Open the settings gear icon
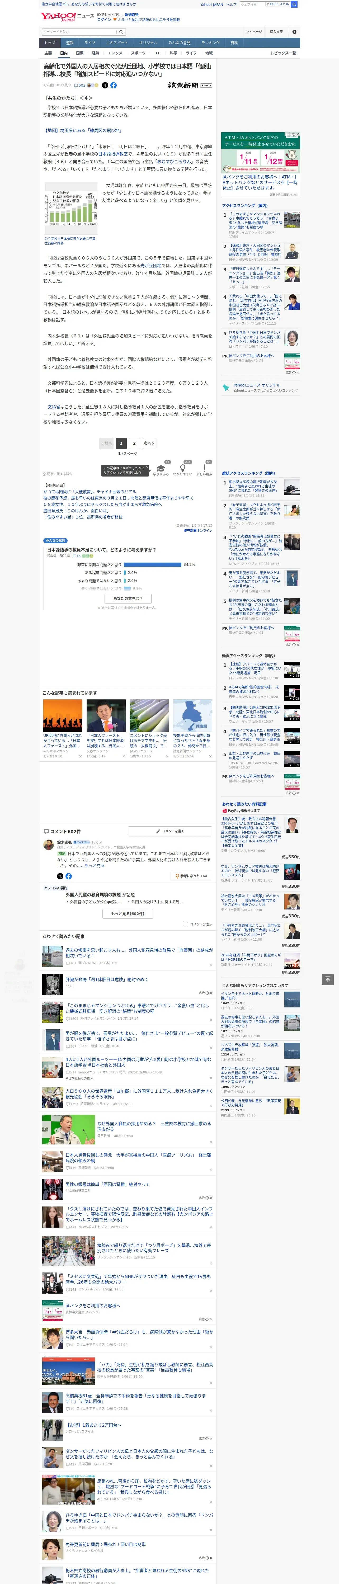The height and width of the screenshot is (1584, 339). point(294,31)
